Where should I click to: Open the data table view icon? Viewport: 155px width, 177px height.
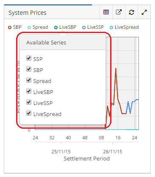click(106, 12)
